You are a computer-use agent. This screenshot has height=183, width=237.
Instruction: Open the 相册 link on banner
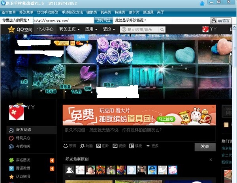click(x=88, y=89)
